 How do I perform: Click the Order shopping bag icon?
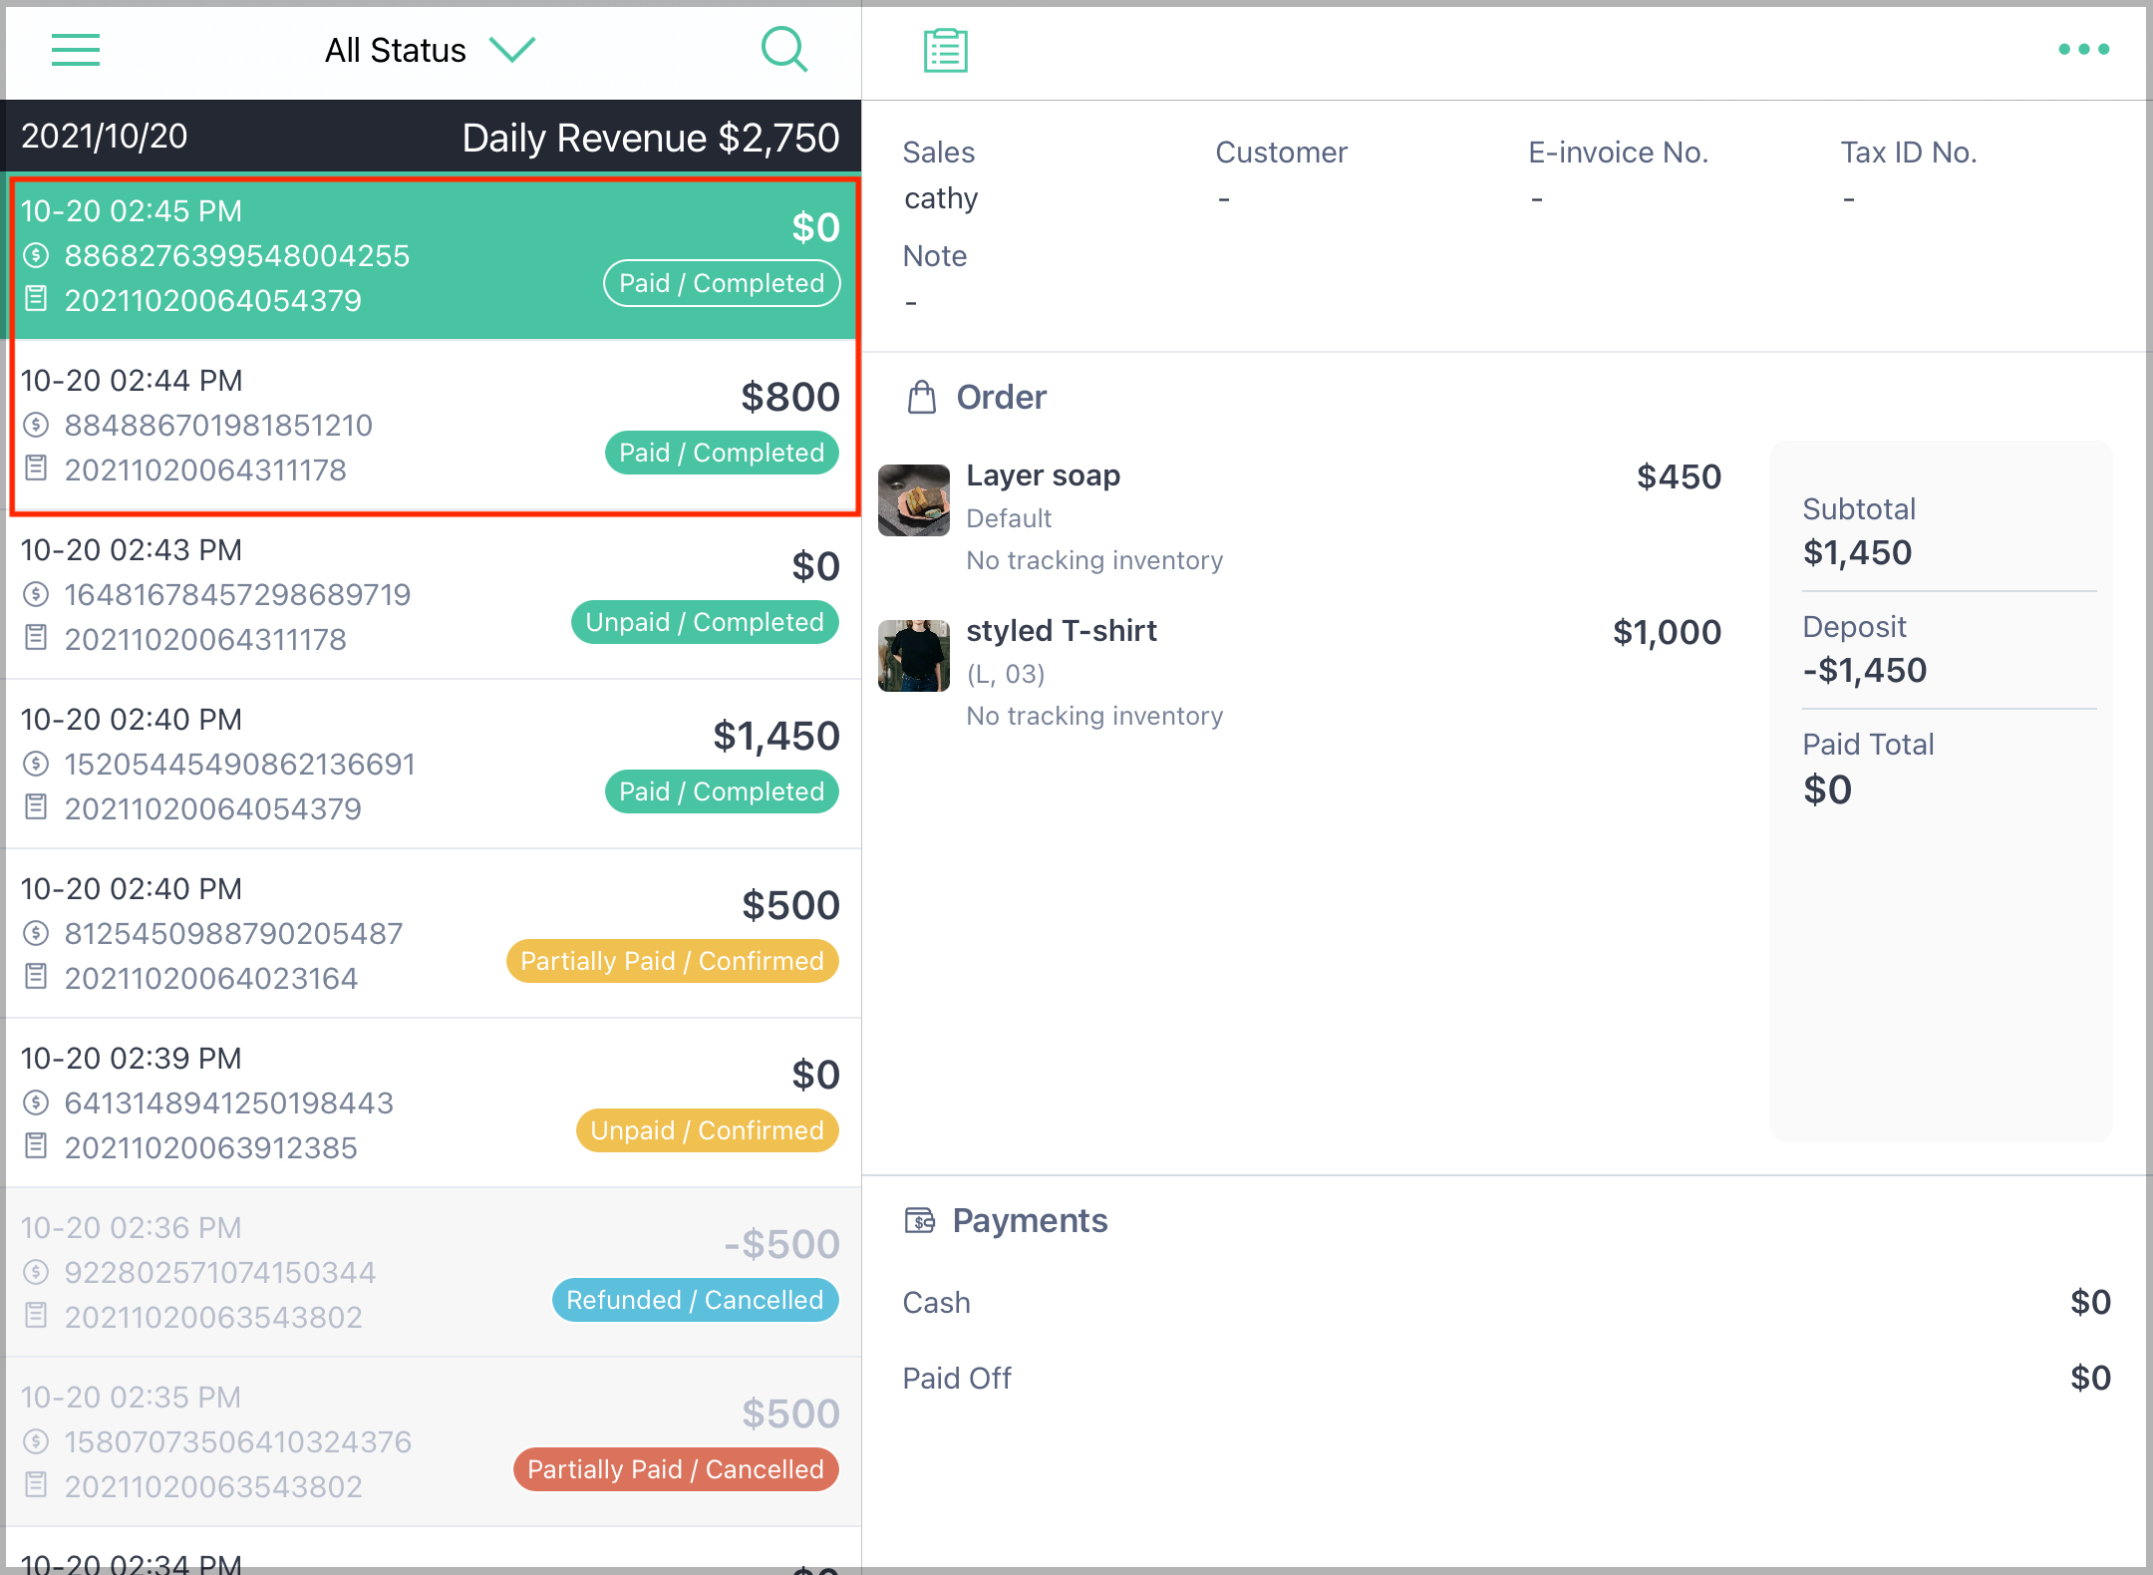[x=922, y=397]
